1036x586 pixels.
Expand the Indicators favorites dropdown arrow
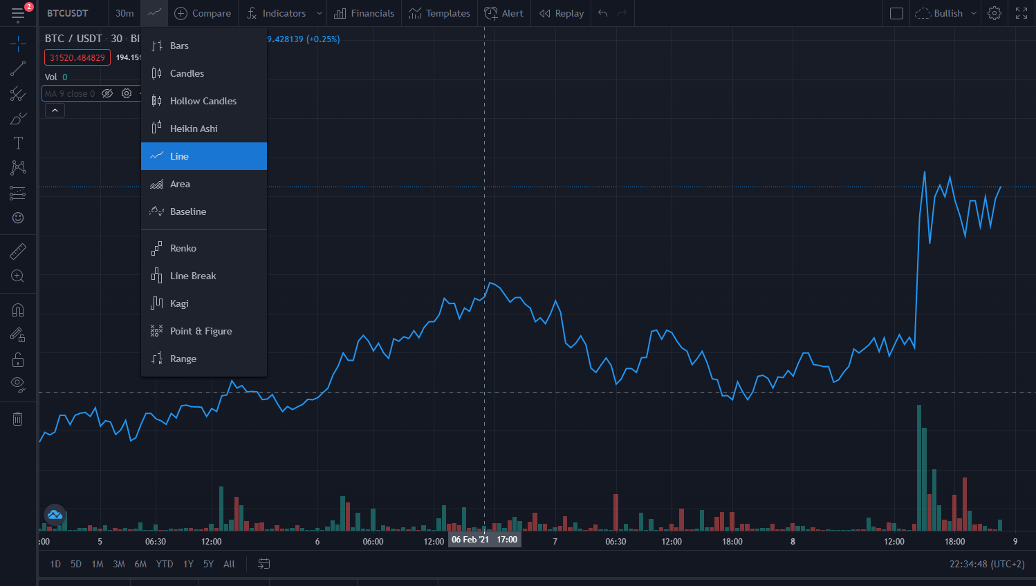(319, 13)
